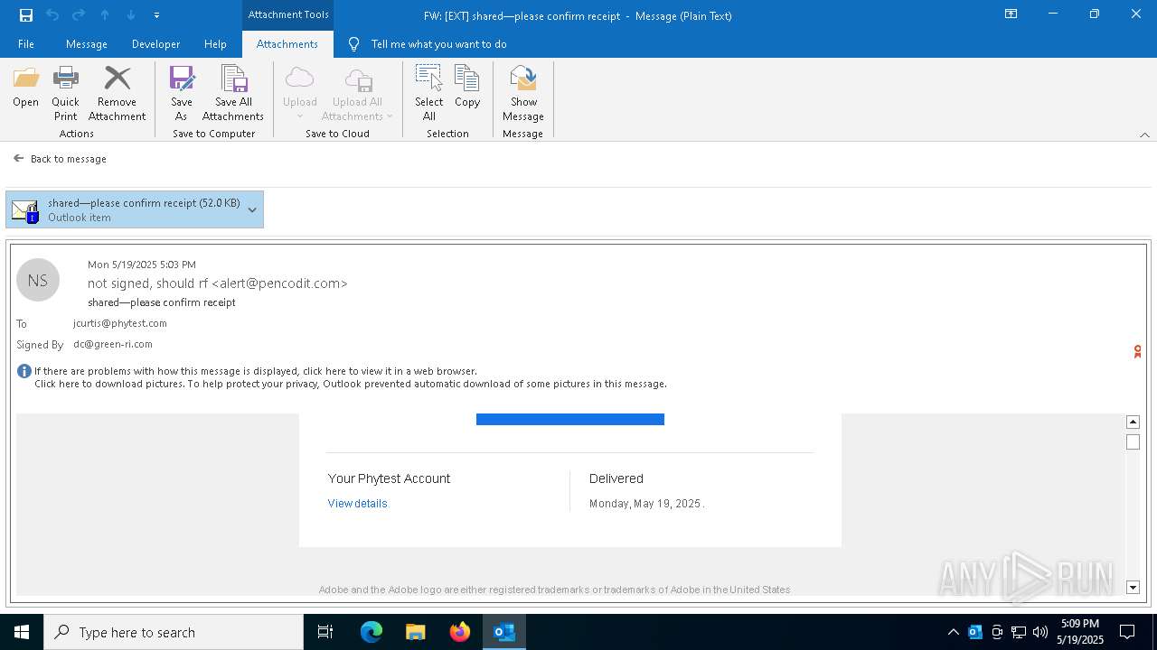Go to the previous item arrow
The width and height of the screenshot is (1157, 650).
pos(105,15)
